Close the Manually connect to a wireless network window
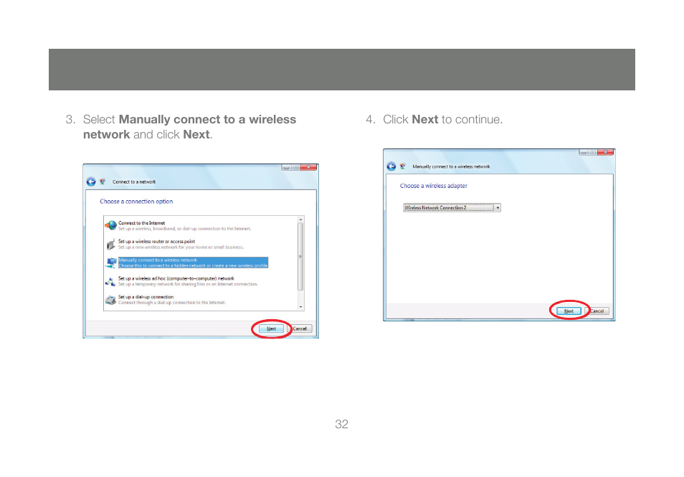Screen dimensions: 684x477 point(606,152)
